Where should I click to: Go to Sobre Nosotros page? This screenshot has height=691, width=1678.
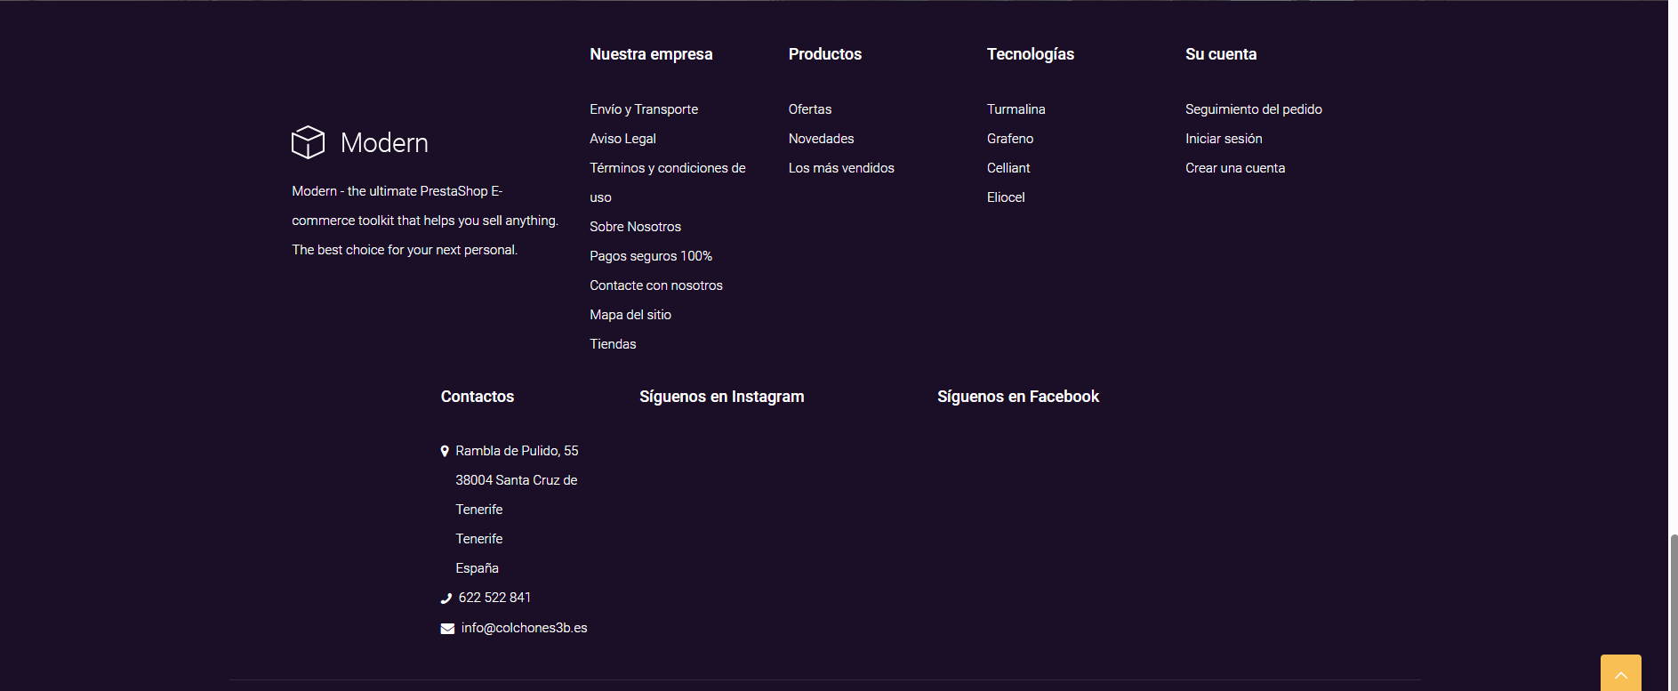click(635, 227)
